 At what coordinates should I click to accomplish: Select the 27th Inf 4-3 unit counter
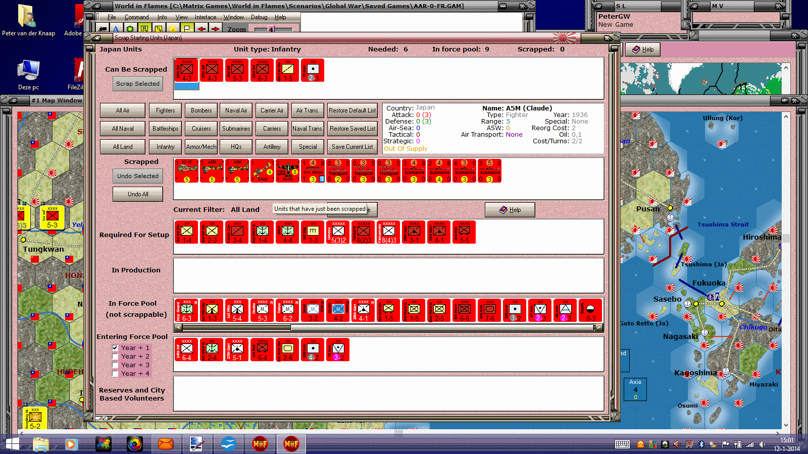pos(212,70)
